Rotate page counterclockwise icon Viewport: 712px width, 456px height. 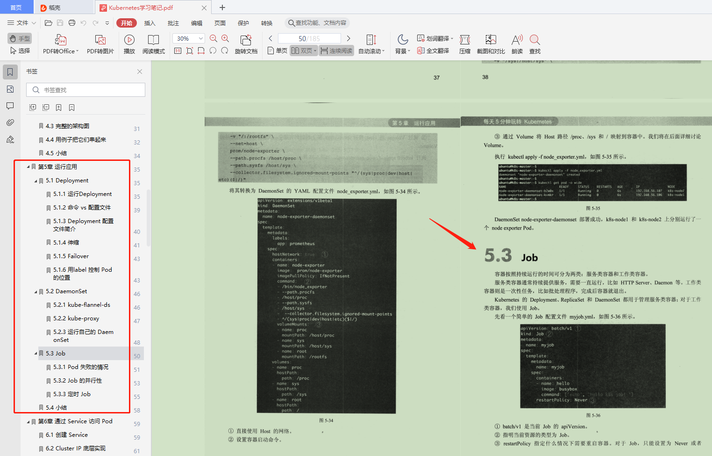point(213,51)
